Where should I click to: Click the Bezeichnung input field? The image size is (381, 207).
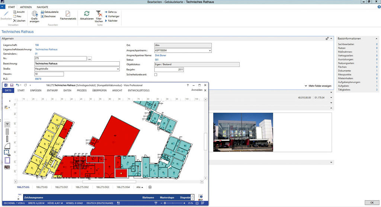(x=77, y=64)
